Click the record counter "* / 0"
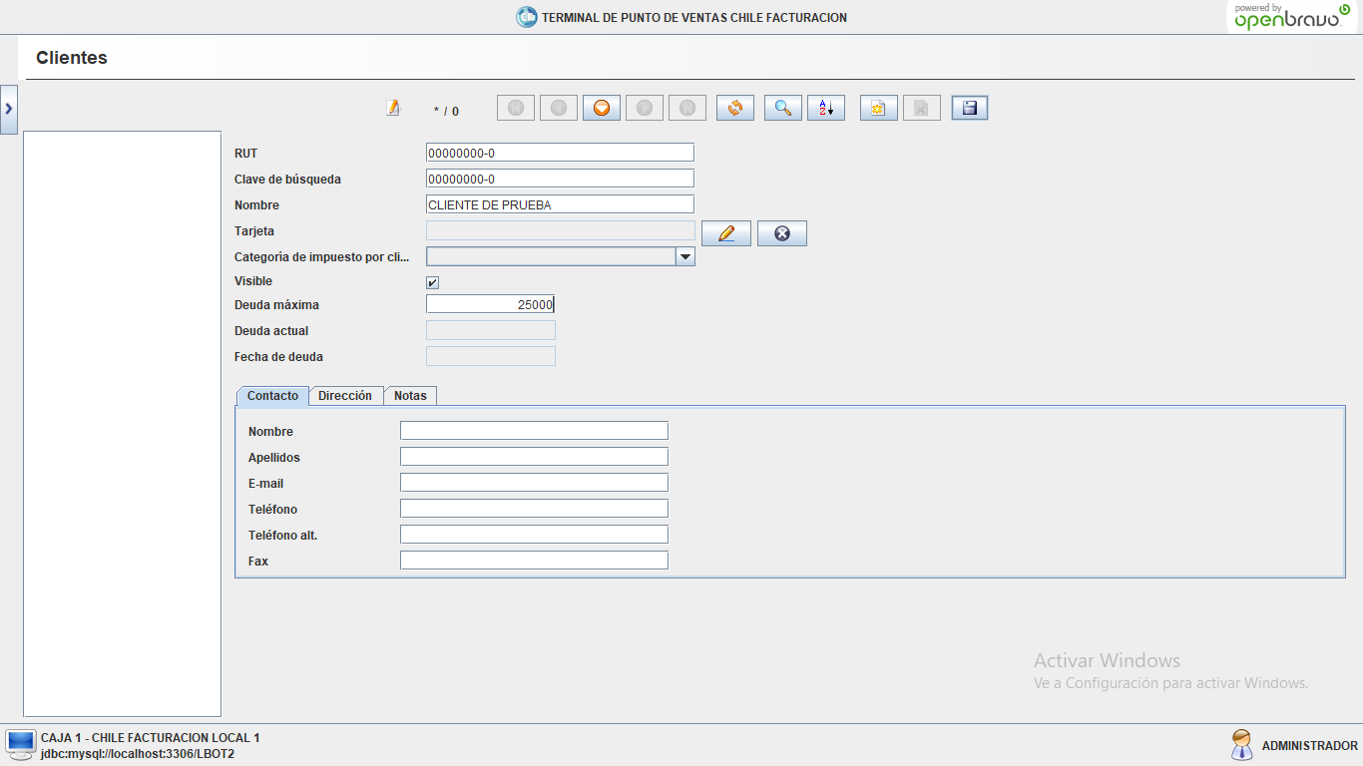1363x766 pixels. click(x=446, y=111)
